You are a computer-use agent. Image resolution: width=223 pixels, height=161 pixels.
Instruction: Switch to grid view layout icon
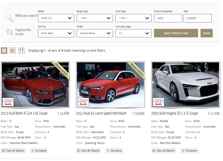(4, 50)
